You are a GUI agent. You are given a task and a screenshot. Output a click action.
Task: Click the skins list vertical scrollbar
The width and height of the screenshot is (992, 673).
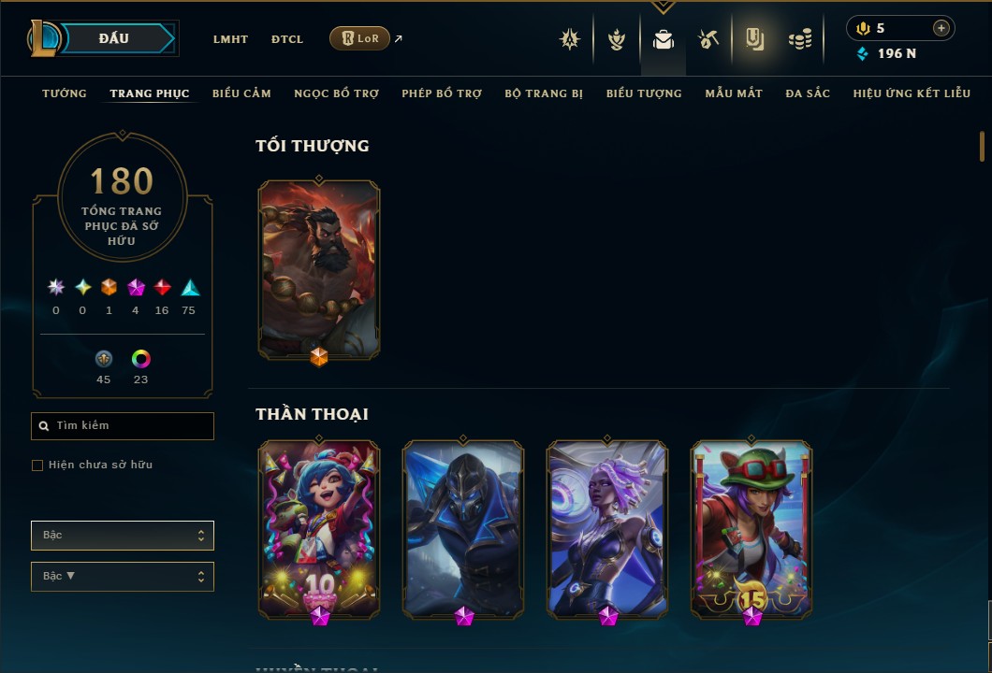[982, 146]
